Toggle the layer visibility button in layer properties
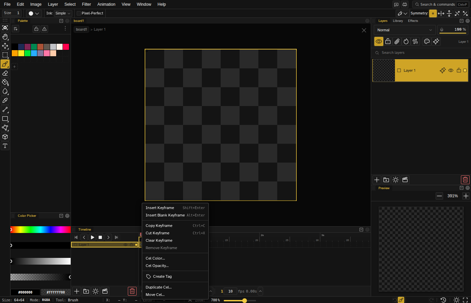Viewport: 471px width, 303px height. click(x=379, y=41)
